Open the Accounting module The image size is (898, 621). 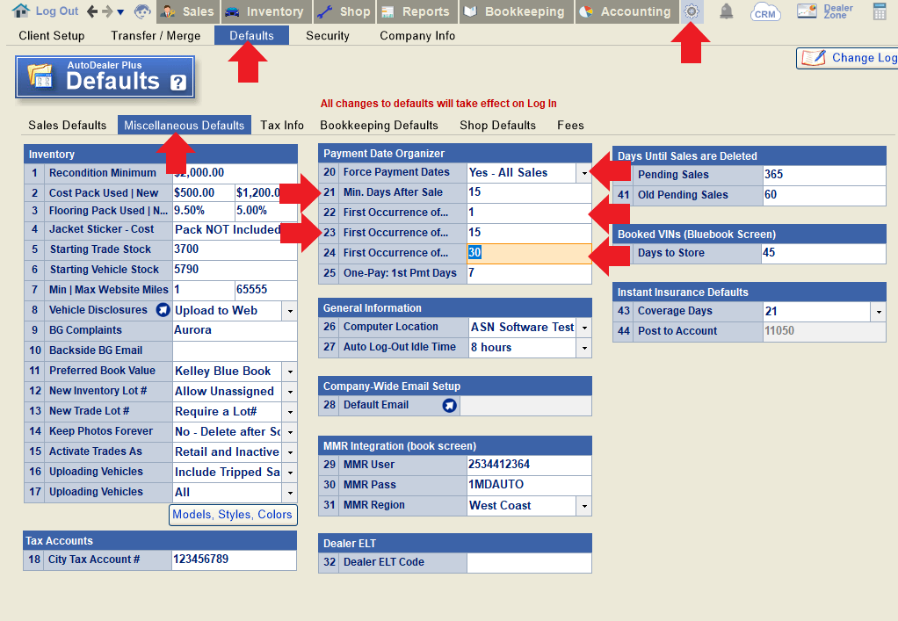(x=626, y=11)
